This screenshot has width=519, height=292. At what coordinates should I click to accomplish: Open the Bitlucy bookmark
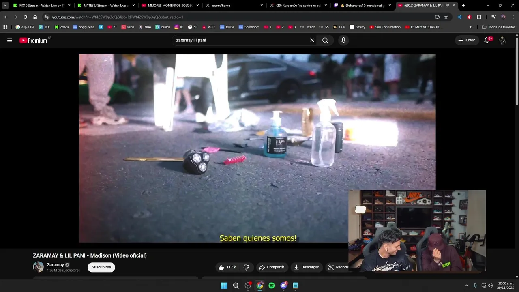click(358, 27)
